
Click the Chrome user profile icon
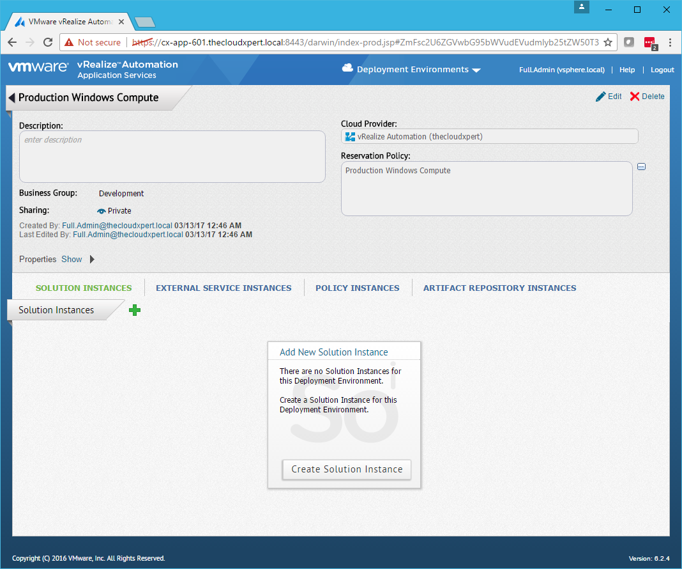581,7
